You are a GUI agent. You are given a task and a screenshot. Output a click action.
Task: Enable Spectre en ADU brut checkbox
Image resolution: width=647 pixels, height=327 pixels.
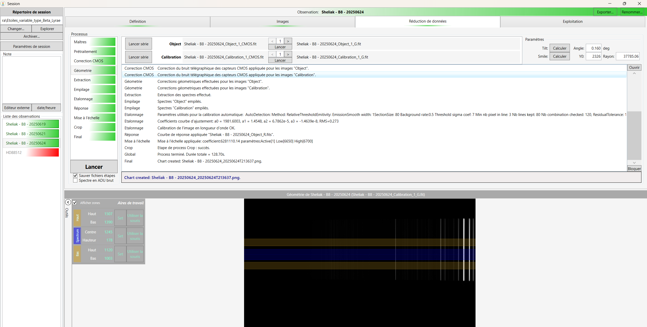pos(75,180)
